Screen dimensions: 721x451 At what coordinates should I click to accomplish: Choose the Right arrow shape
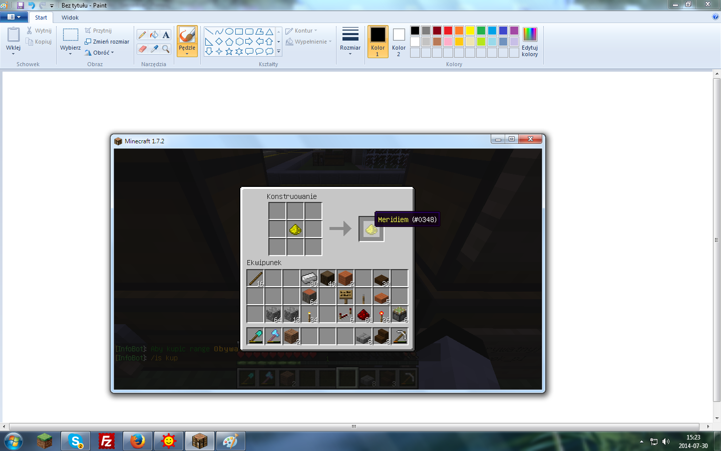[249, 42]
